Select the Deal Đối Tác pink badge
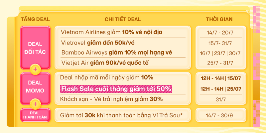266x133 pixels. (x=35, y=48)
